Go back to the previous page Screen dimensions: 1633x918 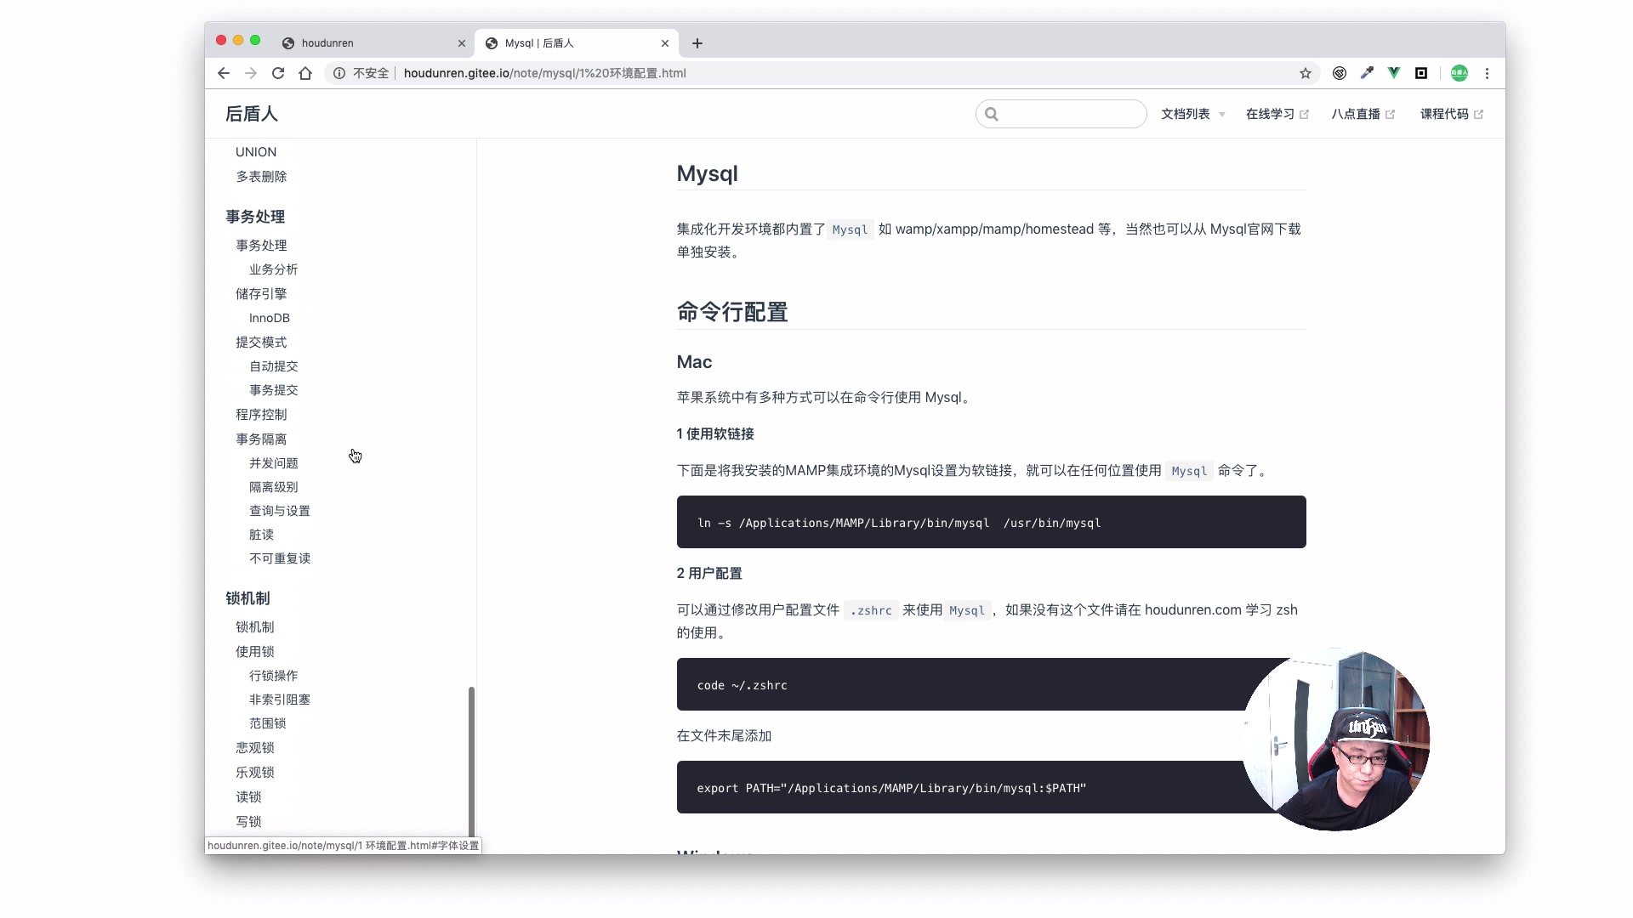pyautogui.click(x=224, y=73)
